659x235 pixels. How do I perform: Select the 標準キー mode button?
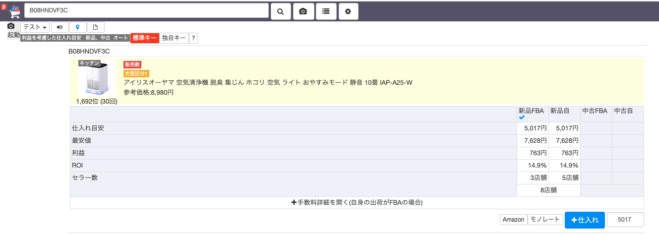click(145, 38)
